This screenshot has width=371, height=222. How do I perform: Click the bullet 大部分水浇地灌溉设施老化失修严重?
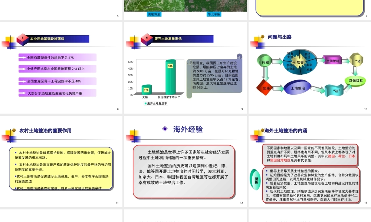tap(58, 93)
